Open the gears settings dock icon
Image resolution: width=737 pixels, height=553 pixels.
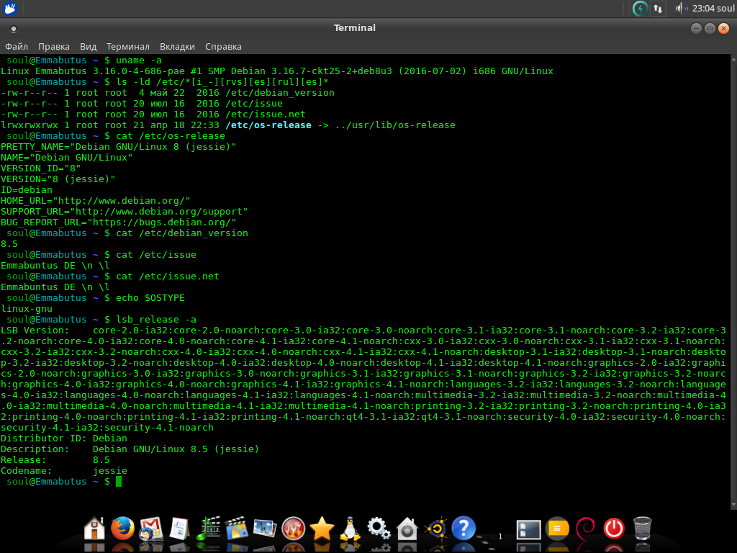click(x=379, y=529)
